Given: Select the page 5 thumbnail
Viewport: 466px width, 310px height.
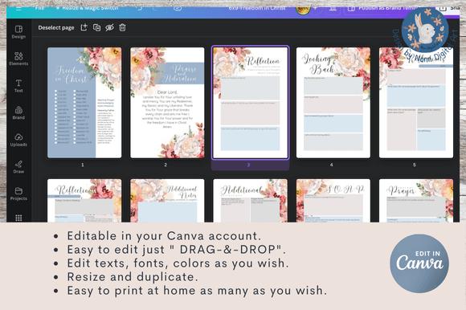Looking at the screenshot, I should pyautogui.click(x=416, y=103).
